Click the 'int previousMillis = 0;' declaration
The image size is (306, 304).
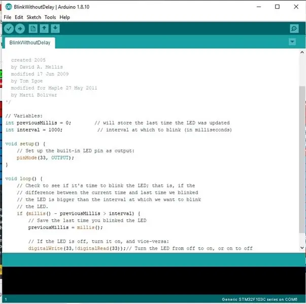38,123
